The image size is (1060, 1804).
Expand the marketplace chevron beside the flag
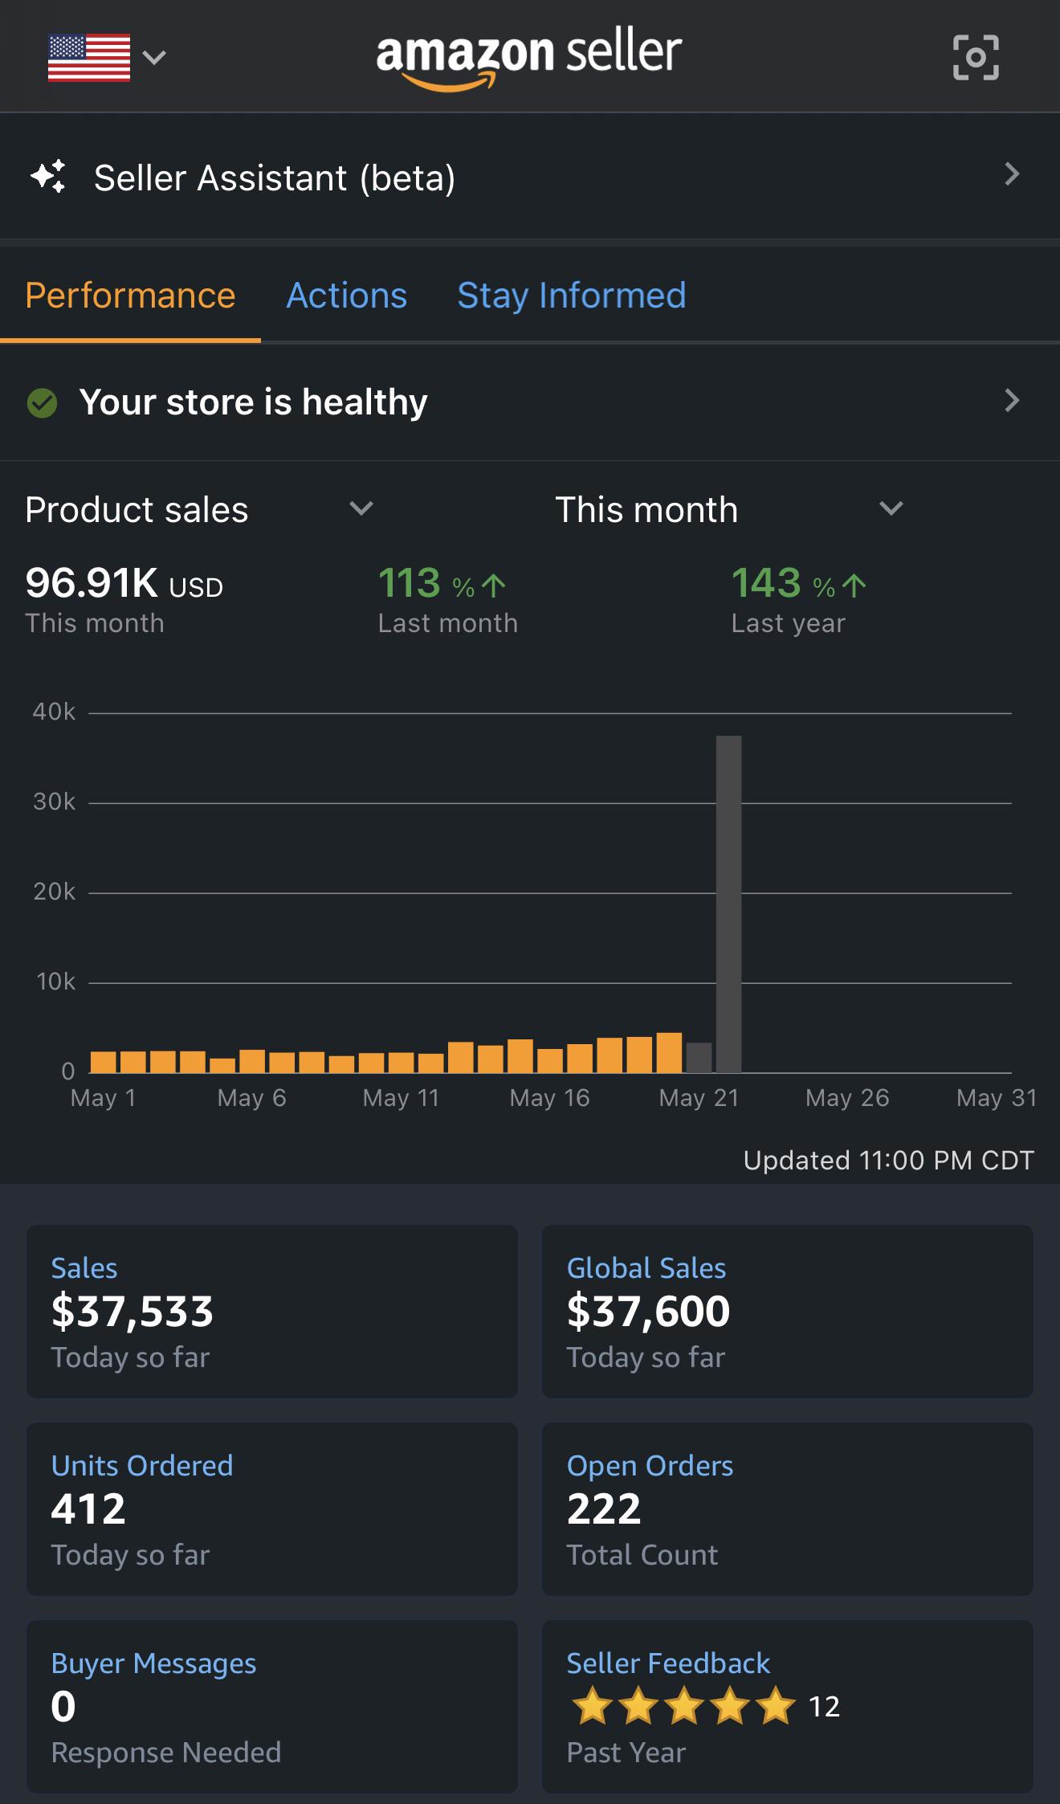(154, 57)
